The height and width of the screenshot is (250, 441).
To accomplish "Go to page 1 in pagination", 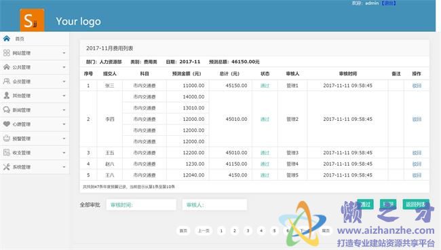I will [221, 231].
